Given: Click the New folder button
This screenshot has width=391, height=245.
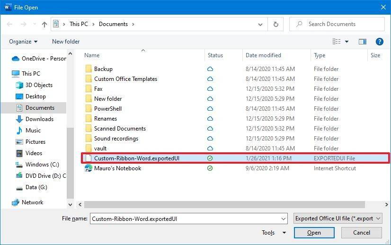Looking at the screenshot, I should click(x=66, y=42).
